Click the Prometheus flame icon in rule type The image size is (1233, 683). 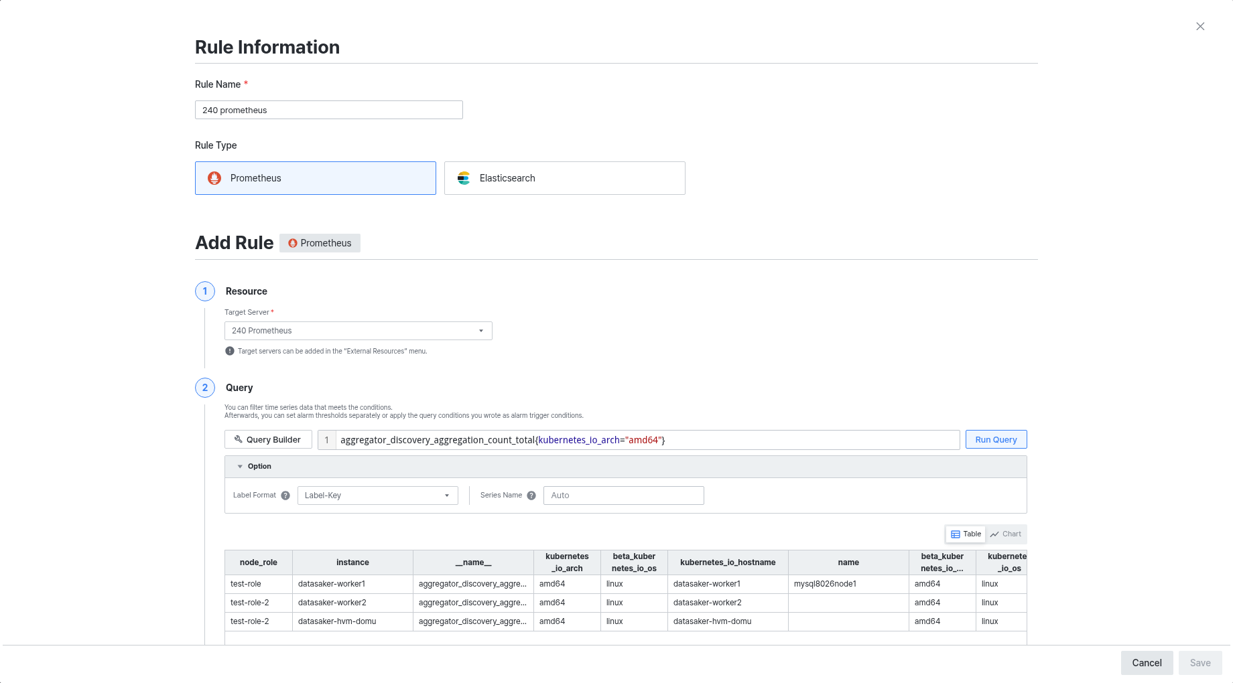pyautogui.click(x=214, y=178)
